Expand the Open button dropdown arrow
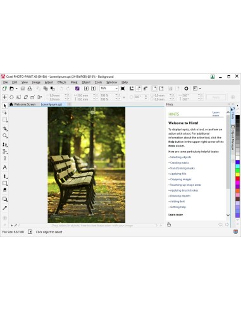 coord(16,88)
